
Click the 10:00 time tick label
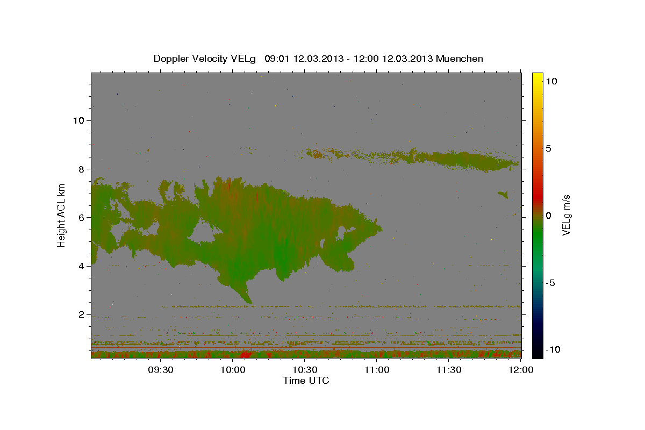(x=233, y=370)
